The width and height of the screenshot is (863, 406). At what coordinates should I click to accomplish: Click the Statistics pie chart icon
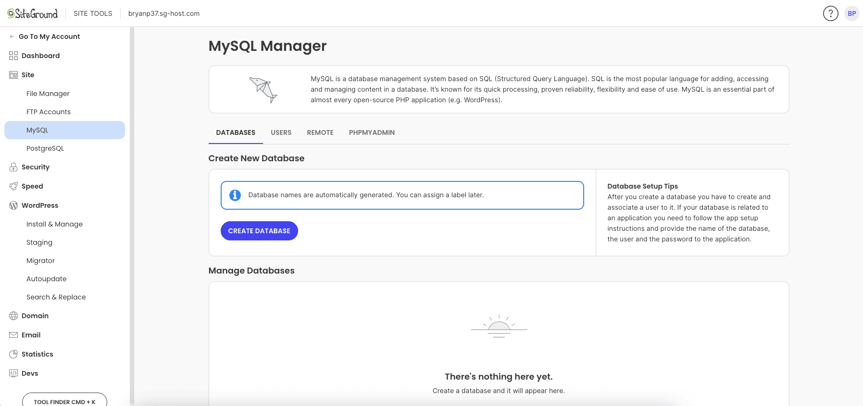coord(13,354)
